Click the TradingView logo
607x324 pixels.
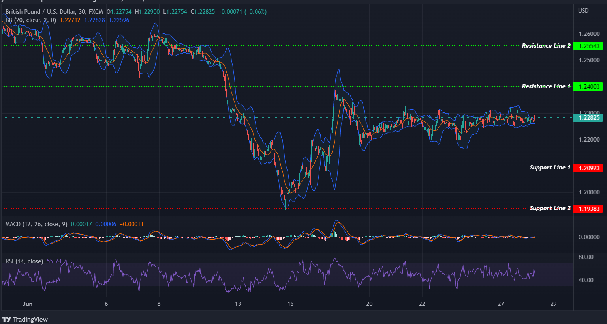click(24, 319)
